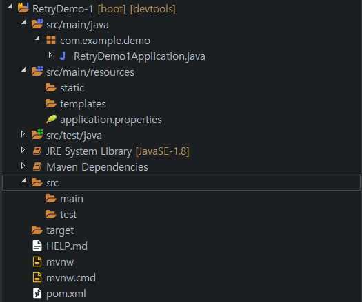Viewport: 362px width, 302px height.
Task: Select the src/test/java label
Action: click(x=74, y=136)
